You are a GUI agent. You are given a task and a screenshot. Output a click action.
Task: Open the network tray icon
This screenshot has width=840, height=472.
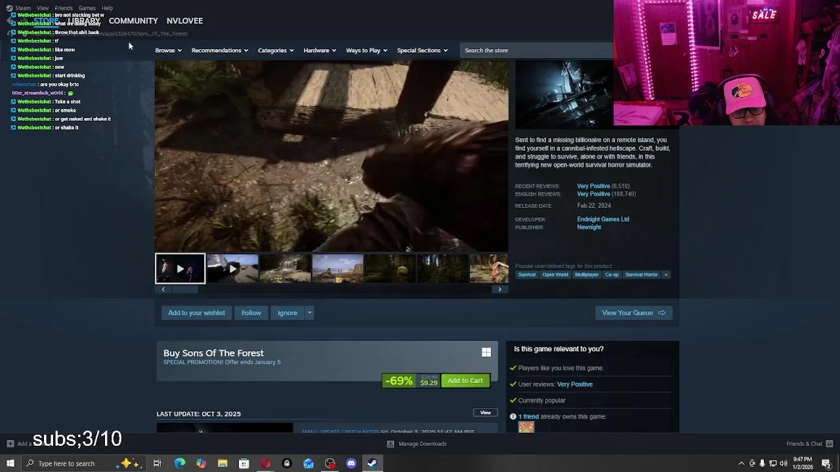(x=772, y=463)
